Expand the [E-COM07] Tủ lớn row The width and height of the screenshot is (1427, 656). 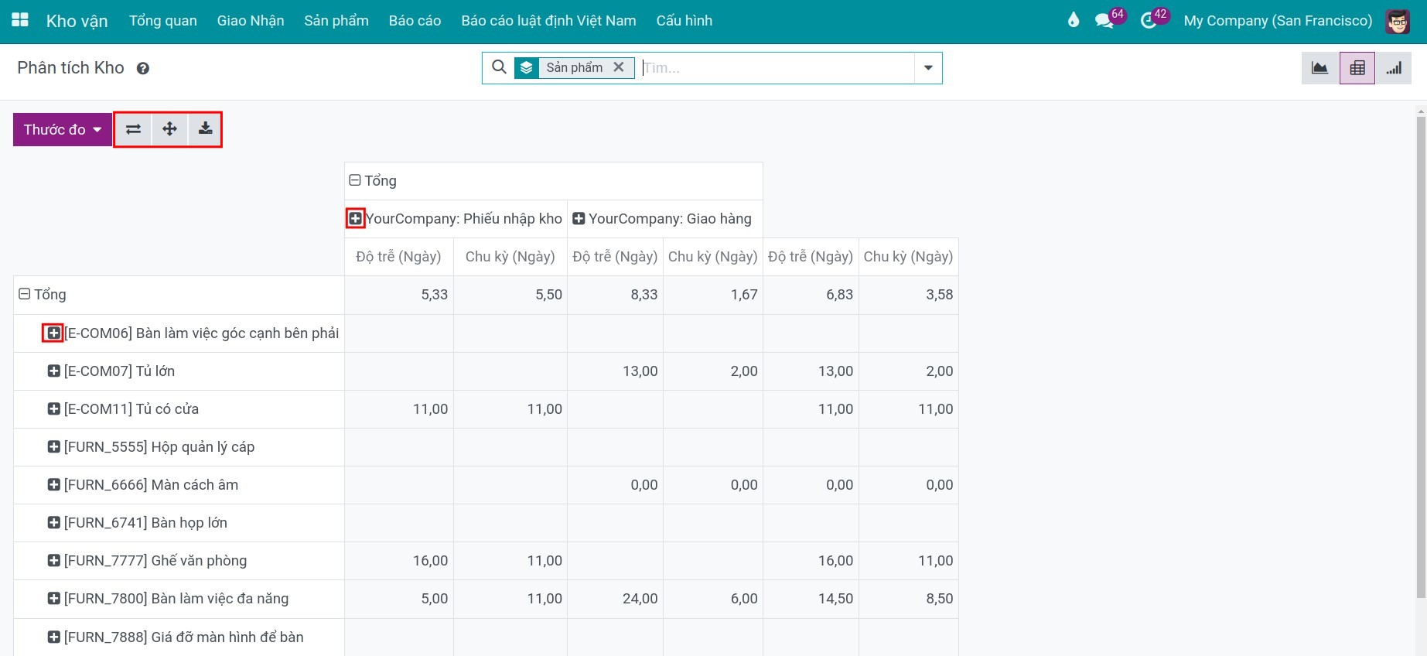[x=53, y=371]
